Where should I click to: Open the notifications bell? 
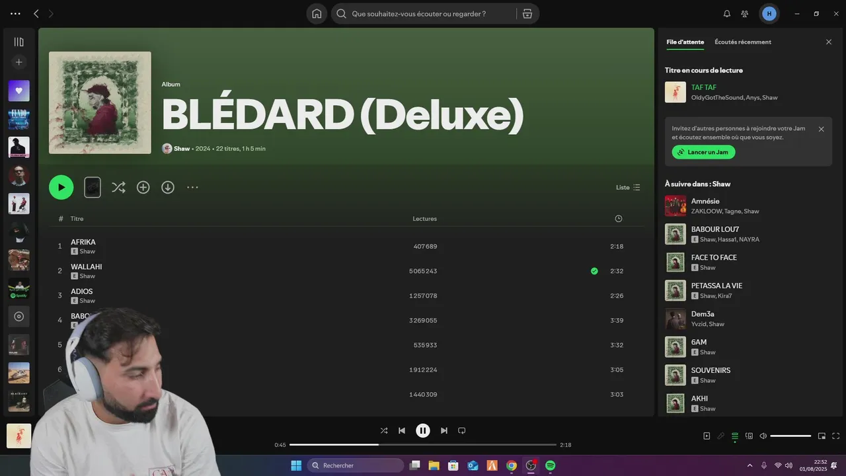(727, 13)
